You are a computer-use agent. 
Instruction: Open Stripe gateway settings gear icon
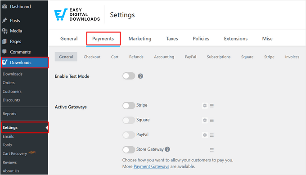(x=205, y=106)
